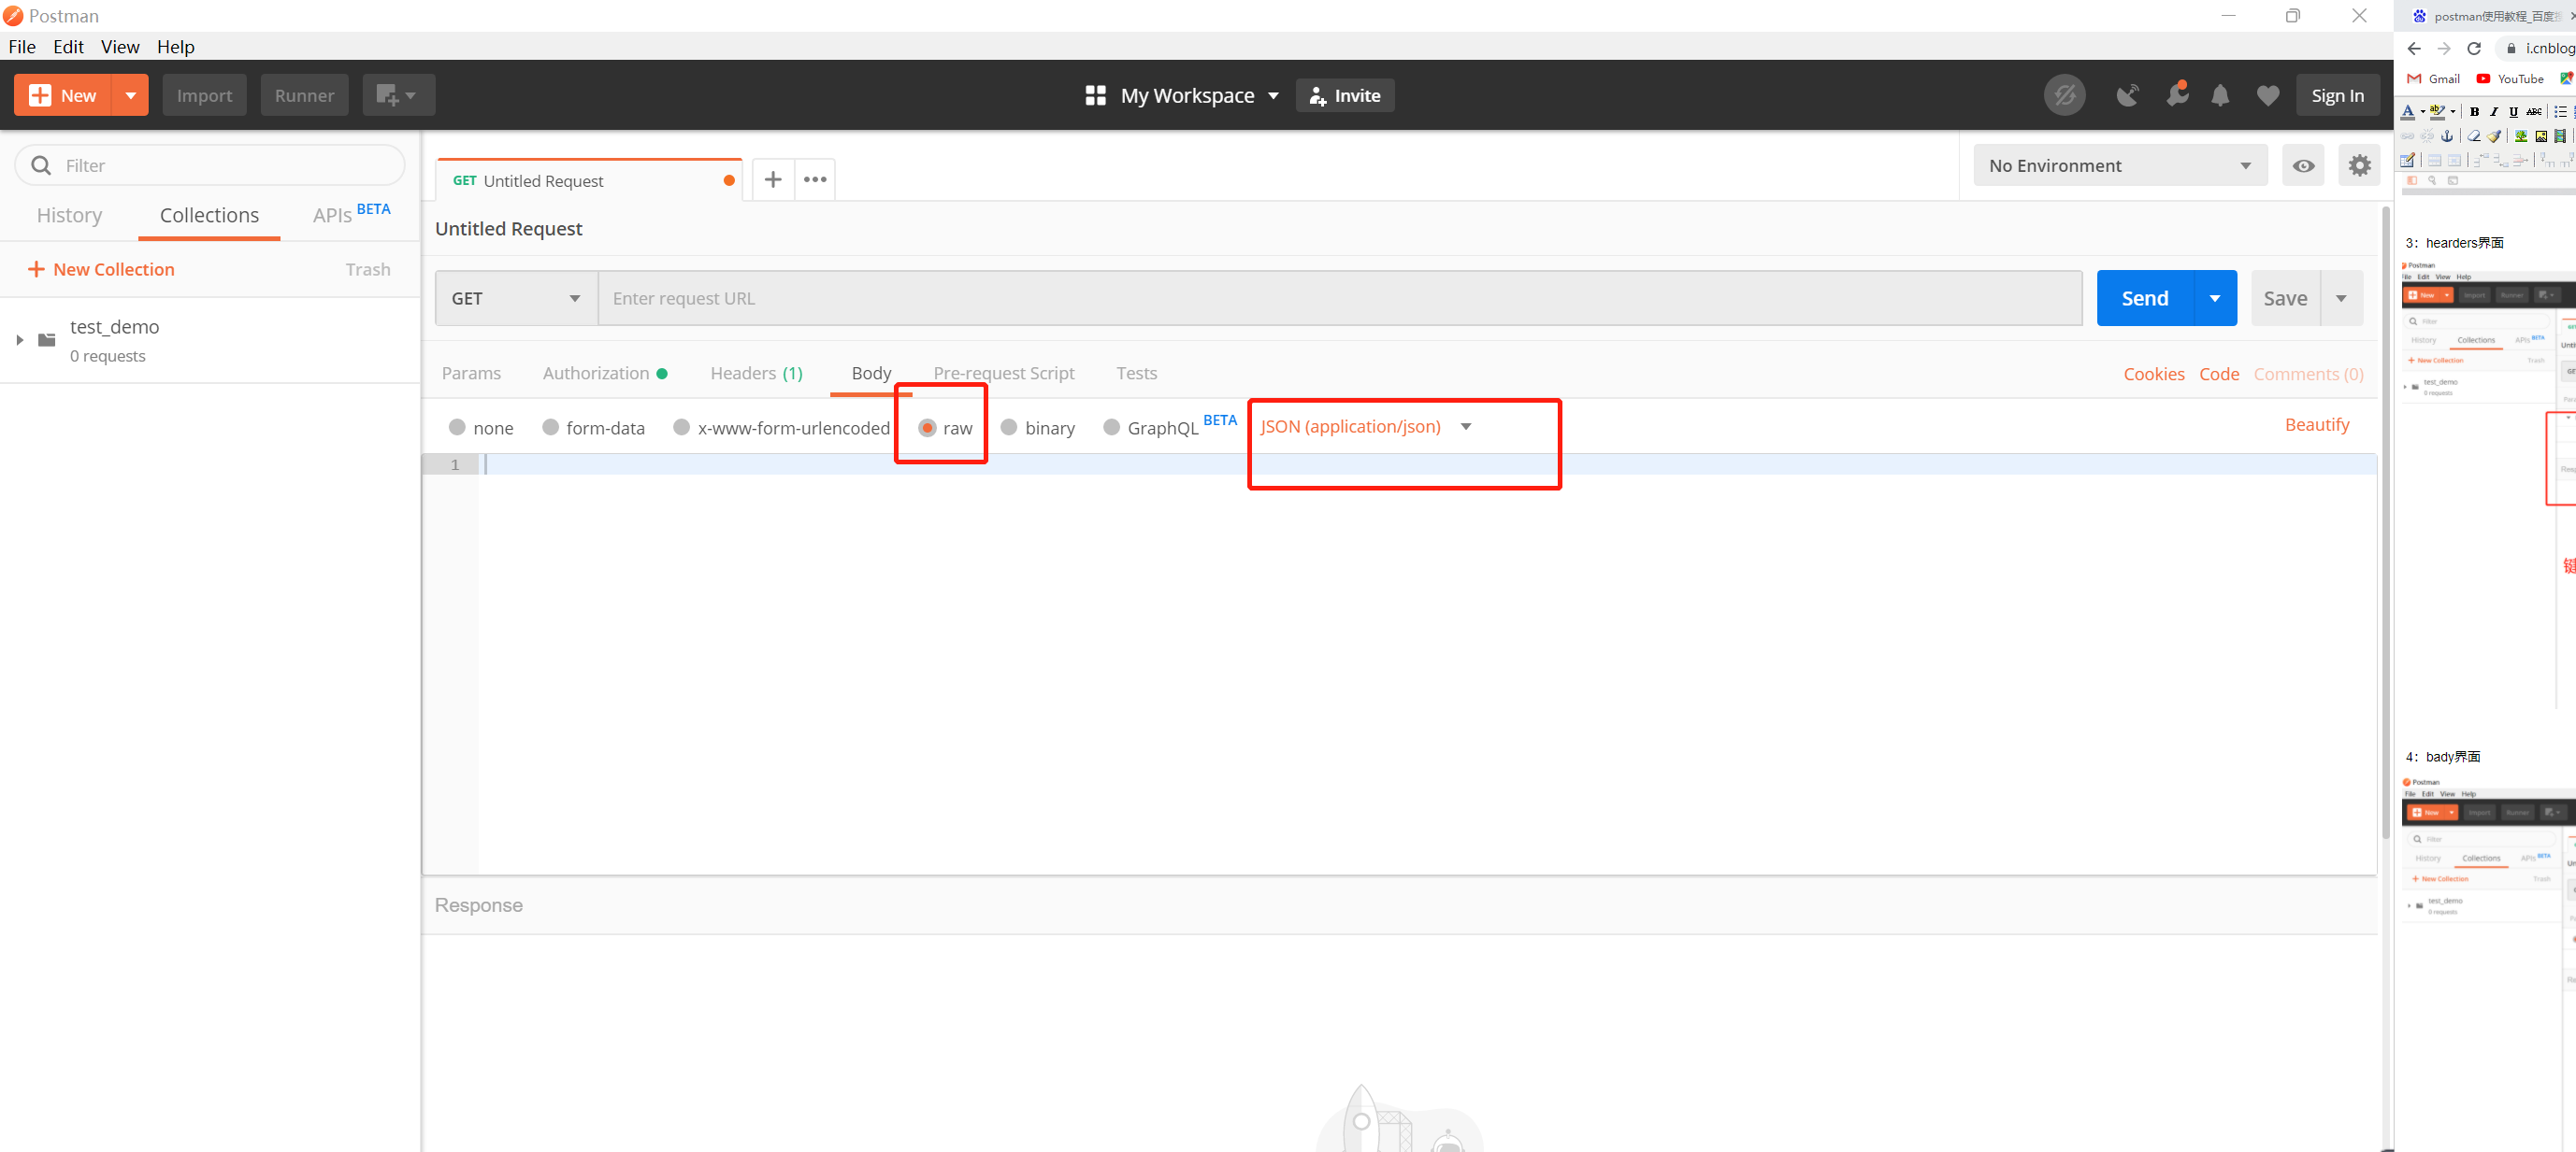
Task: Click the orange New plus icon
Action: point(40,95)
